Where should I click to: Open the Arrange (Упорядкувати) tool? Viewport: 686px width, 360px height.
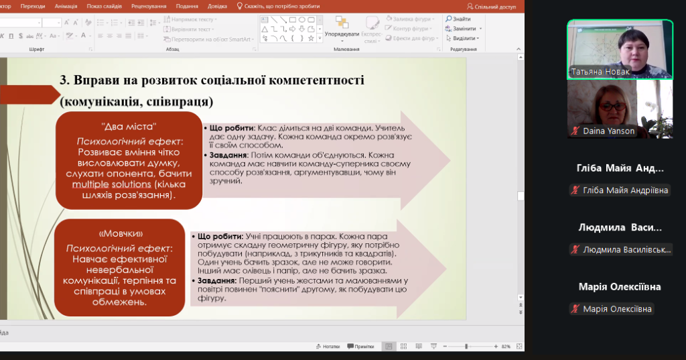[341, 29]
